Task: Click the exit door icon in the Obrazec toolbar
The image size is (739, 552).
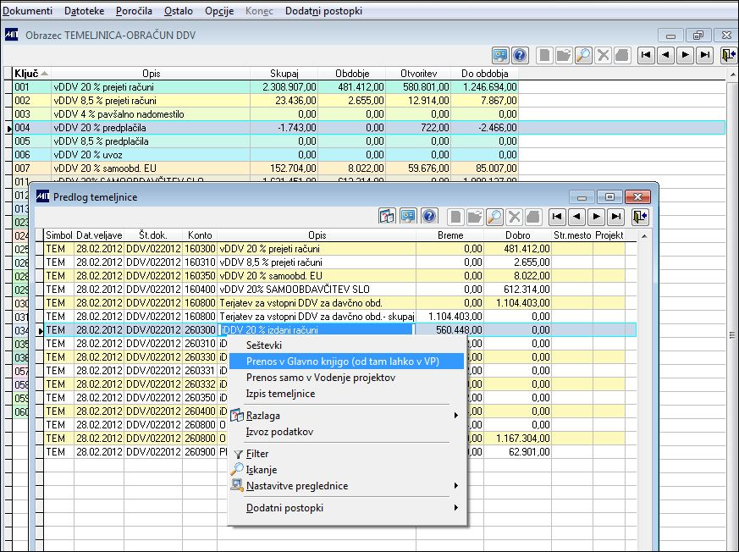Action: click(728, 55)
